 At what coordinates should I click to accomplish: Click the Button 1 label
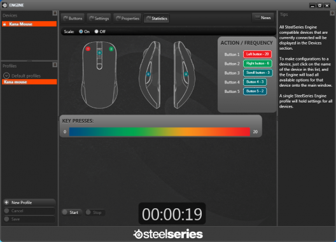click(232, 55)
